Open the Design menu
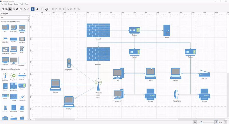The image size is (229, 124). coord(11,4)
